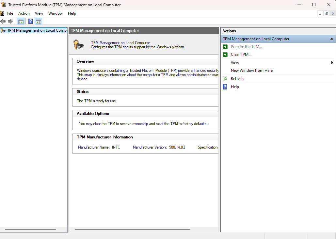Click the Prepare the TPM green arrow icon
Image resolution: width=336 pixels, height=239 pixels.
click(225, 47)
